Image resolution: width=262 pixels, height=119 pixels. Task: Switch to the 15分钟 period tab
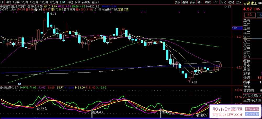point(34,2)
